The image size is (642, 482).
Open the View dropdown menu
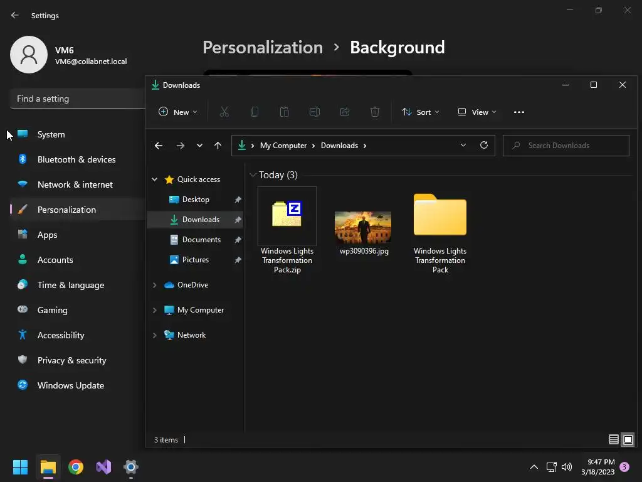tap(477, 112)
